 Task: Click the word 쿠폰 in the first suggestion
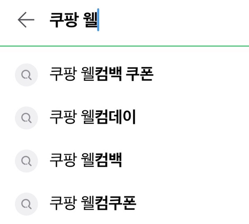pos(140,75)
